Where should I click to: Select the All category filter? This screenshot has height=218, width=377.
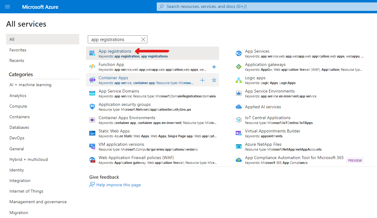click(x=43, y=39)
